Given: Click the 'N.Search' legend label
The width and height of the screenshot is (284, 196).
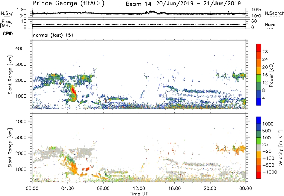Looking at the screenshot, I should tap(274, 13).
